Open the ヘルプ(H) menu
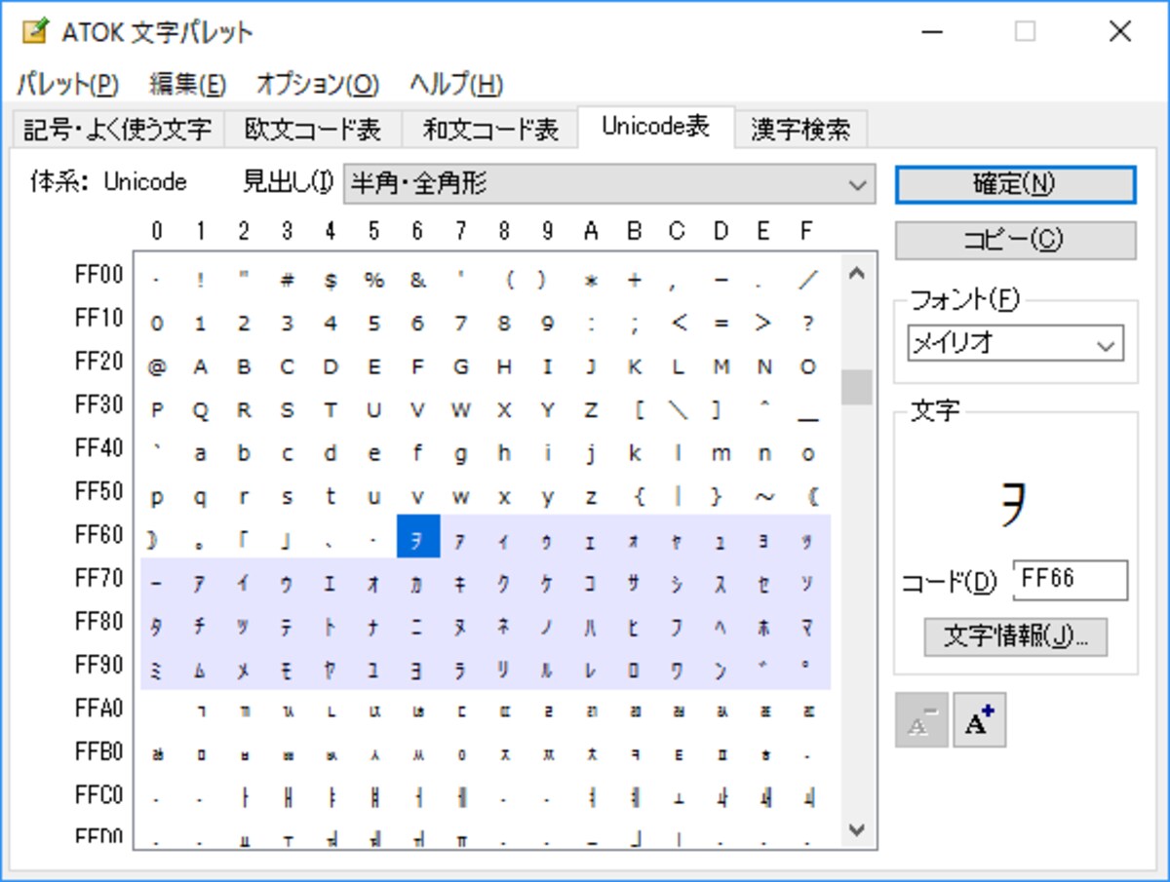Viewport: 1170px width, 882px height. click(x=456, y=84)
